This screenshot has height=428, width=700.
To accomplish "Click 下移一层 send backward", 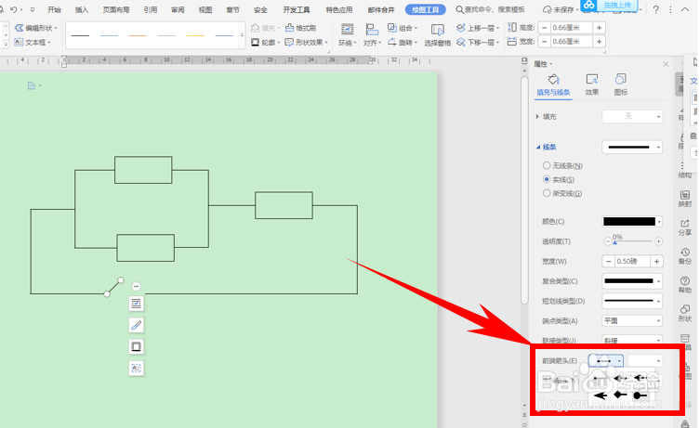I will (477, 43).
